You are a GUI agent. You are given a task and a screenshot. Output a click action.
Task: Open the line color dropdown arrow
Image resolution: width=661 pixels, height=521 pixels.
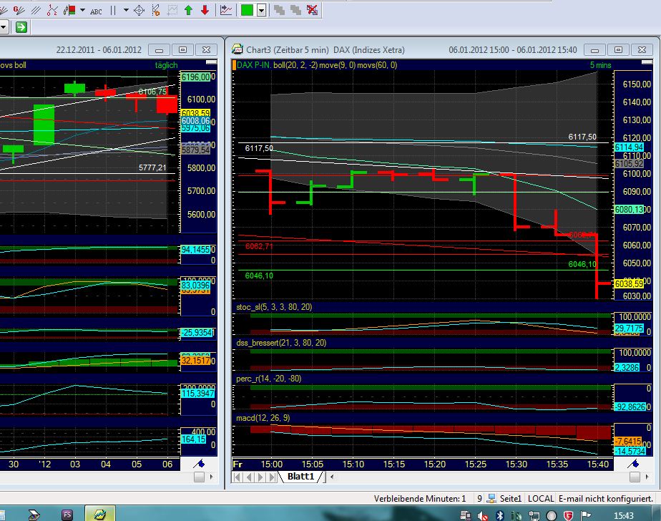[x=261, y=11]
